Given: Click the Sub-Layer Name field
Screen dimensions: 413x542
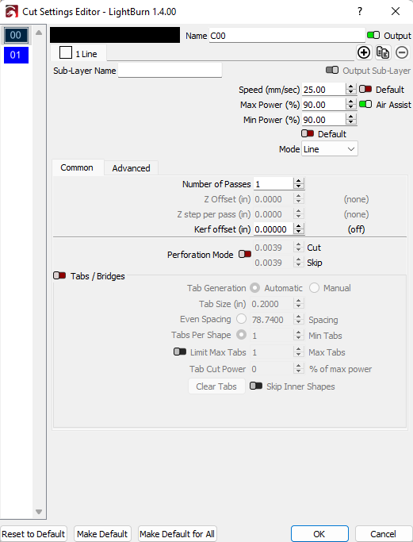Looking at the screenshot, I should pos(170,70).
